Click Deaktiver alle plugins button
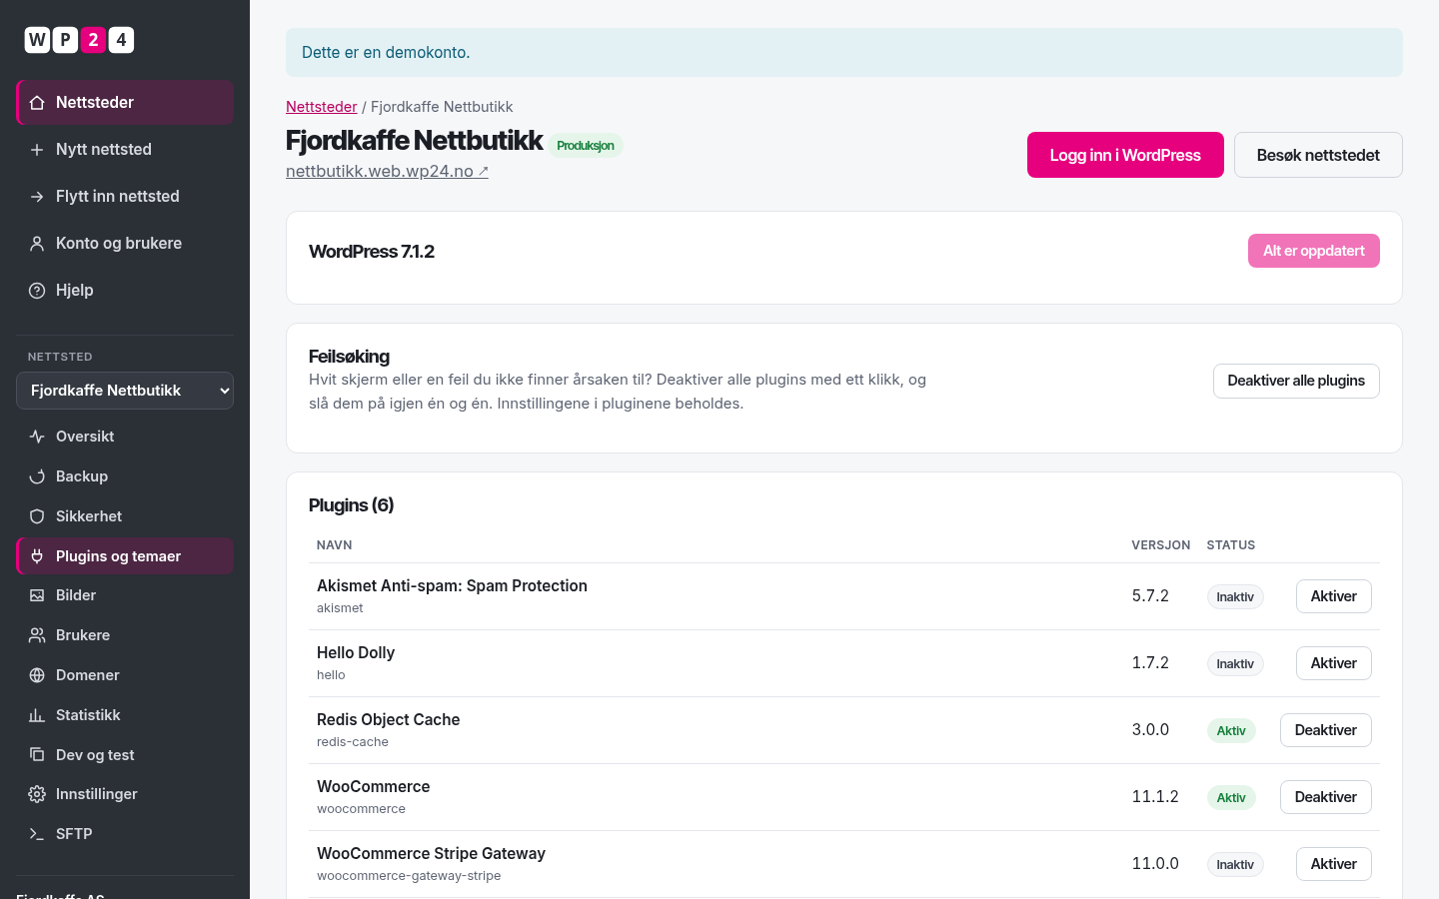 [1296, 381]
